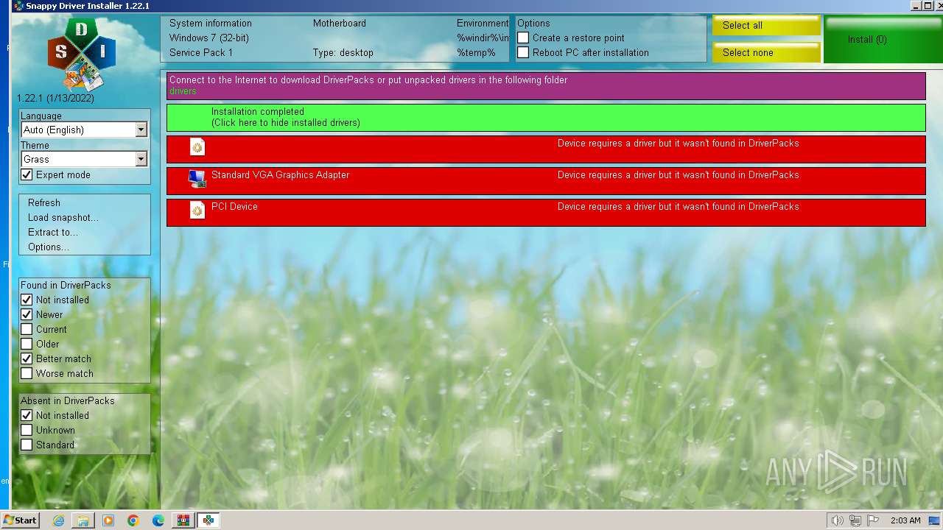
Task: Check the Unknown filter checkbox
Action: pyautogui.click(x=27, y=430)
